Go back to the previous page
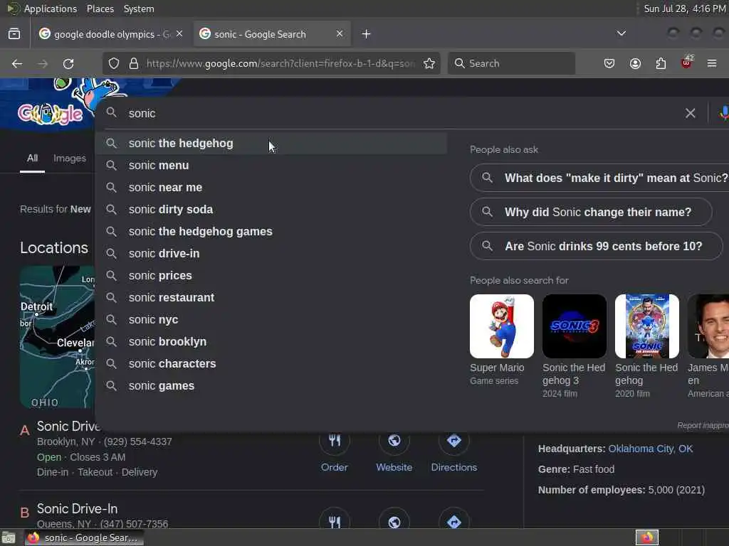Image resolution: width=729 pixels, height=546 pixels. (17, 63)
